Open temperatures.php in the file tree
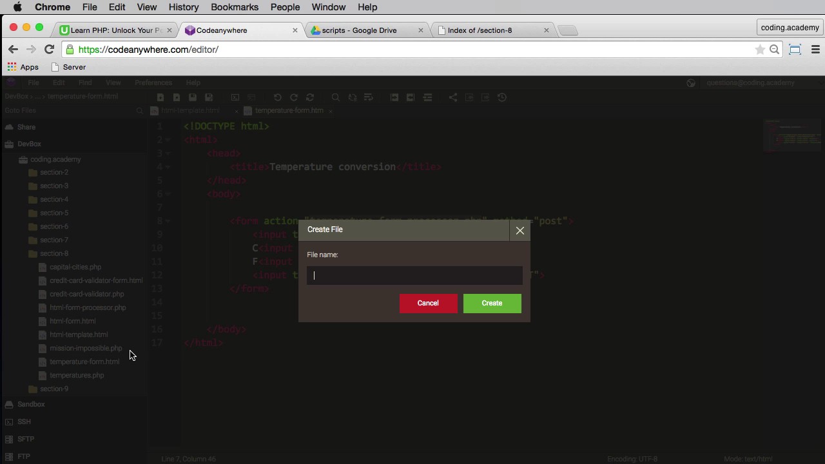Image resolution: width=825 pixels, height=464 pixels. [77, 375]
